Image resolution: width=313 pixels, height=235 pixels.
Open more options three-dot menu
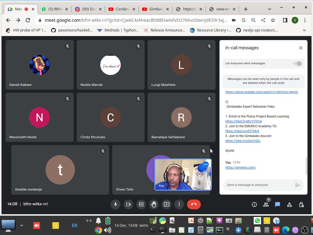click(x=179, y=204)
